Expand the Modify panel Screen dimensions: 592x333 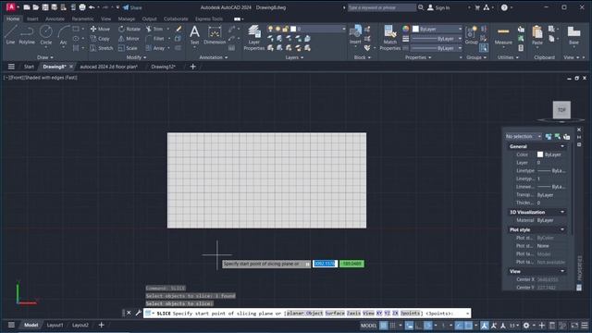136,57
